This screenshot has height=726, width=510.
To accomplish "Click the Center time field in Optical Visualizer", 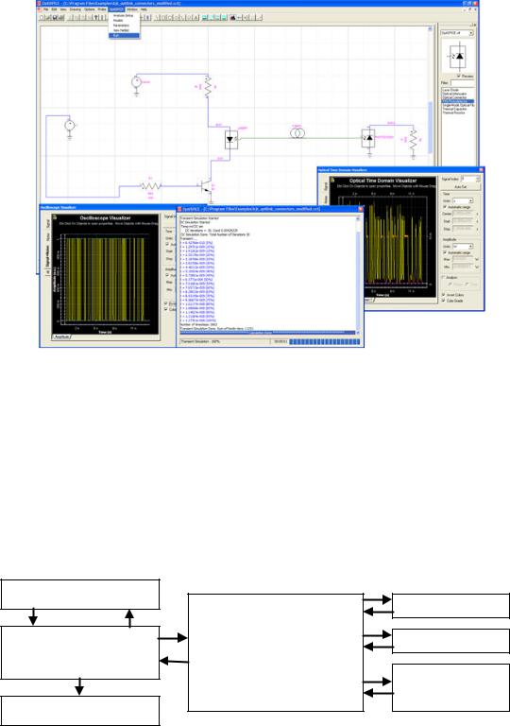I will click(x=463, y=214).
